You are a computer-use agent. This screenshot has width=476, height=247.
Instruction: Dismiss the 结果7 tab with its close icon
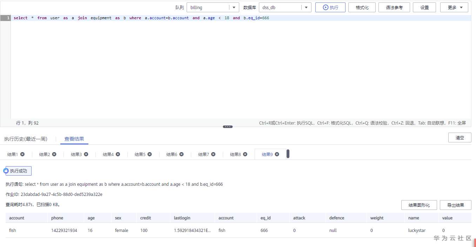pyautogui.click(x=213, y=154)
